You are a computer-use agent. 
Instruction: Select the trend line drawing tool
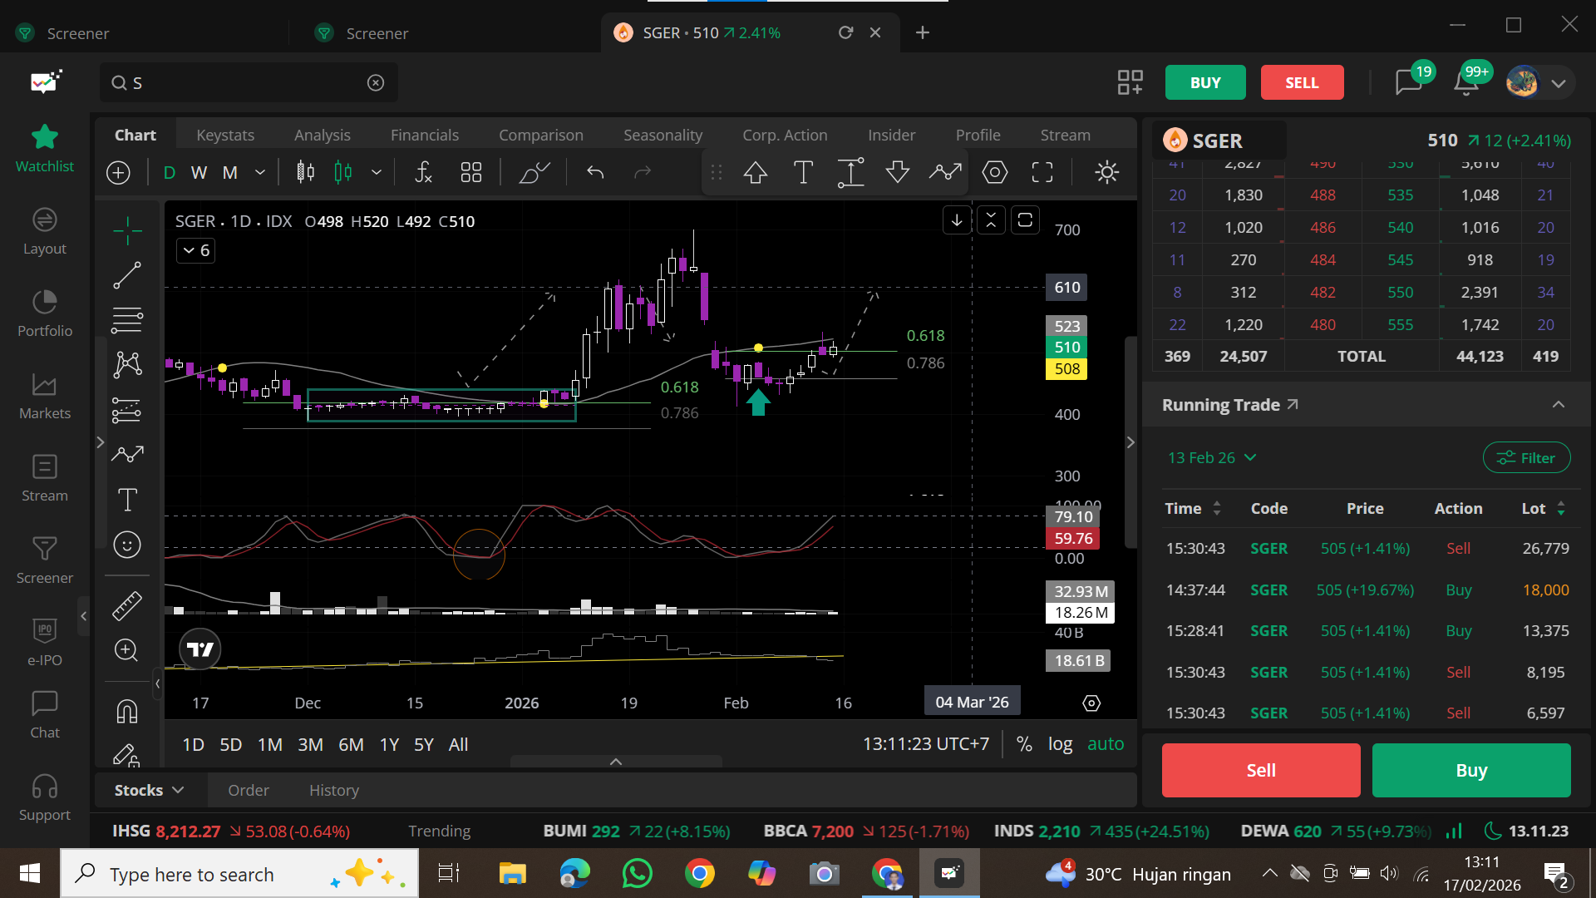(x=127, y=275)
